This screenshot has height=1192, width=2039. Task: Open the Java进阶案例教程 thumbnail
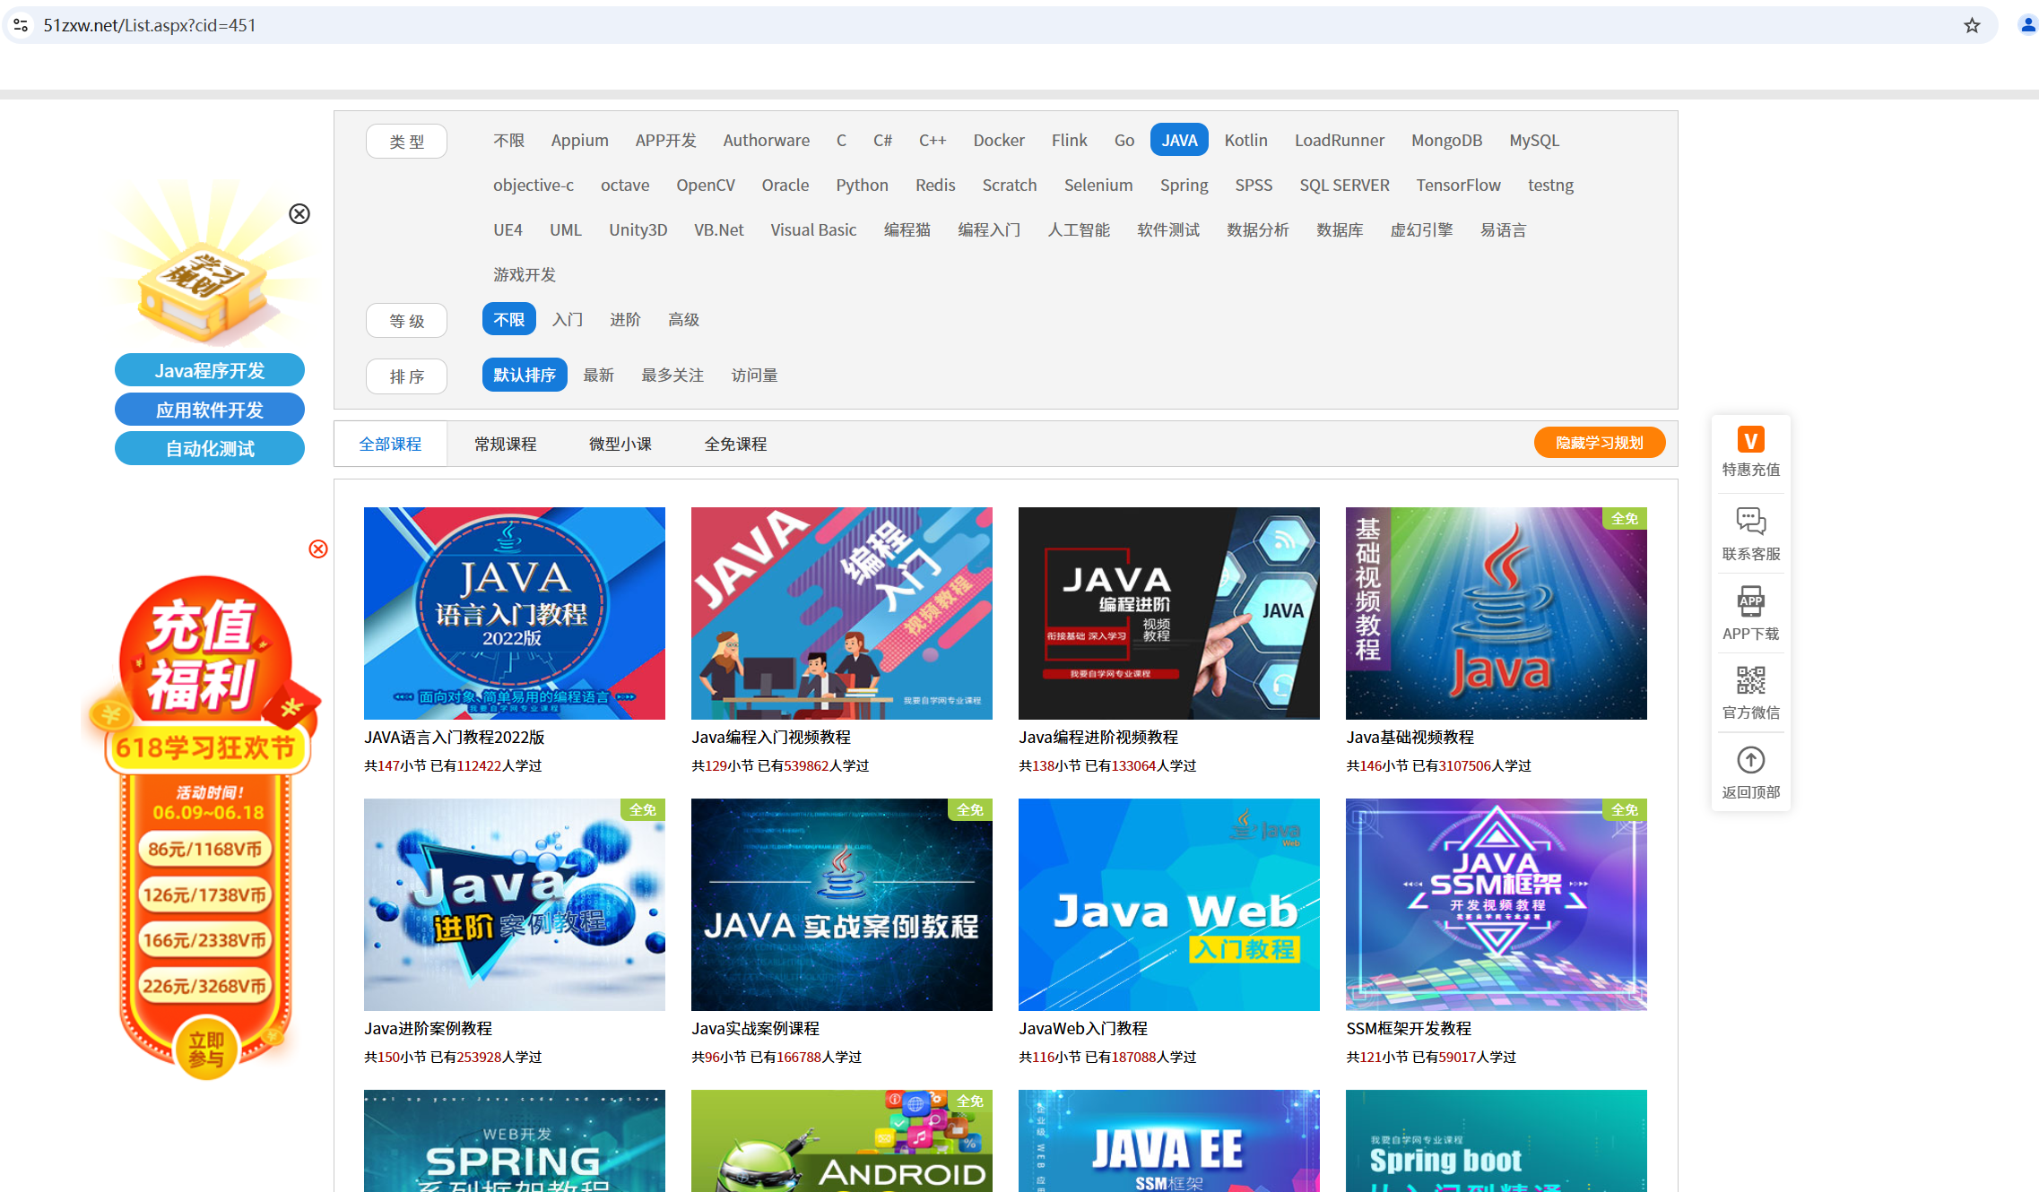(x=515, y=904)
